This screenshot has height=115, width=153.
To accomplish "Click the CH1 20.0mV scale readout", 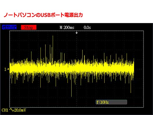I will [x=14, y=110].
